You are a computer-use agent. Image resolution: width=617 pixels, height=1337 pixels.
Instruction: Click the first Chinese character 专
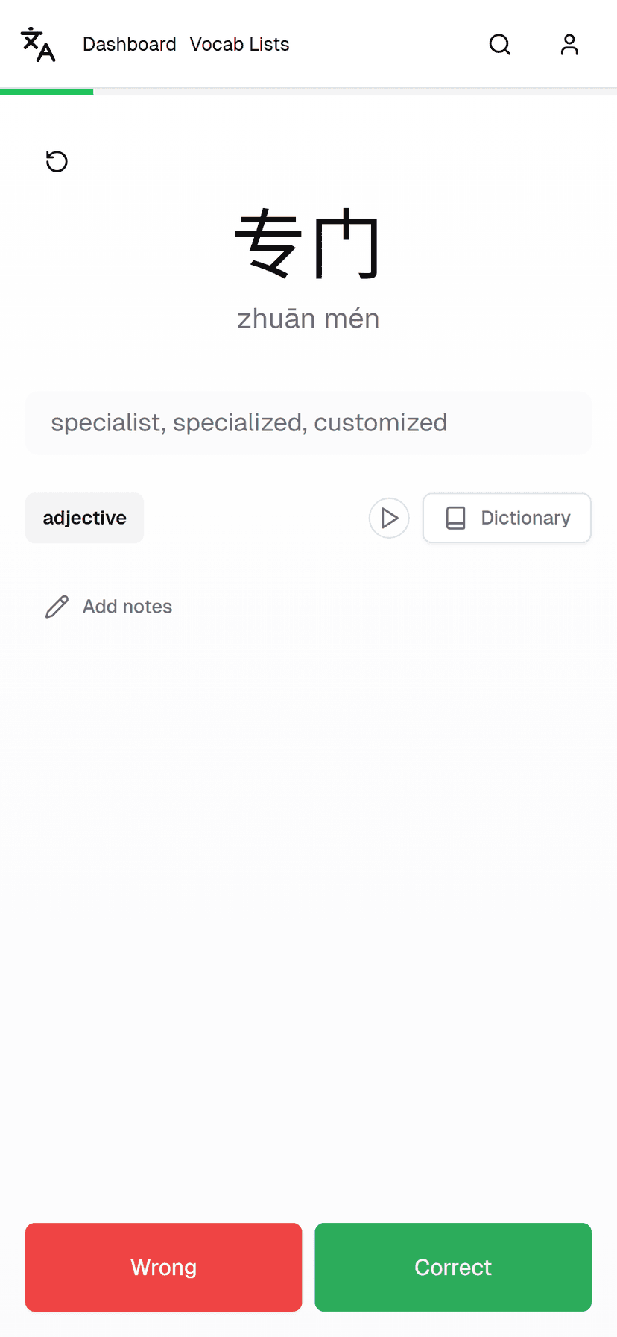point(268,244)
